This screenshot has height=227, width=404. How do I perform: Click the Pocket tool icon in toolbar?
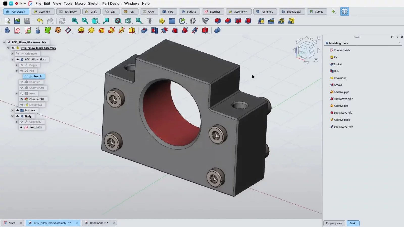click(x=144, y=31)
